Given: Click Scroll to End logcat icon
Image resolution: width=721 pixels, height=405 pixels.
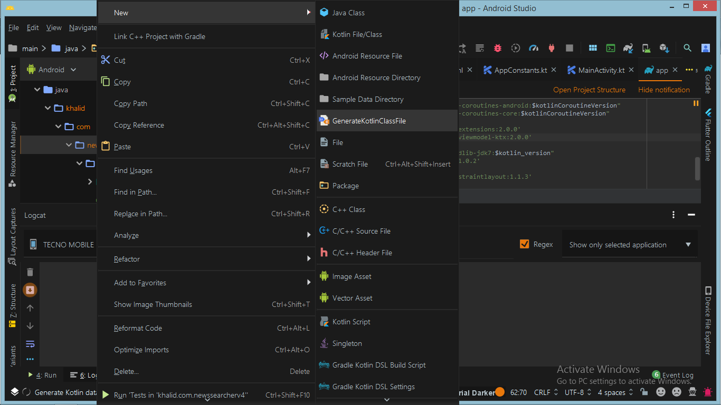Looking at the screenshot, I should tap(30, 290).
